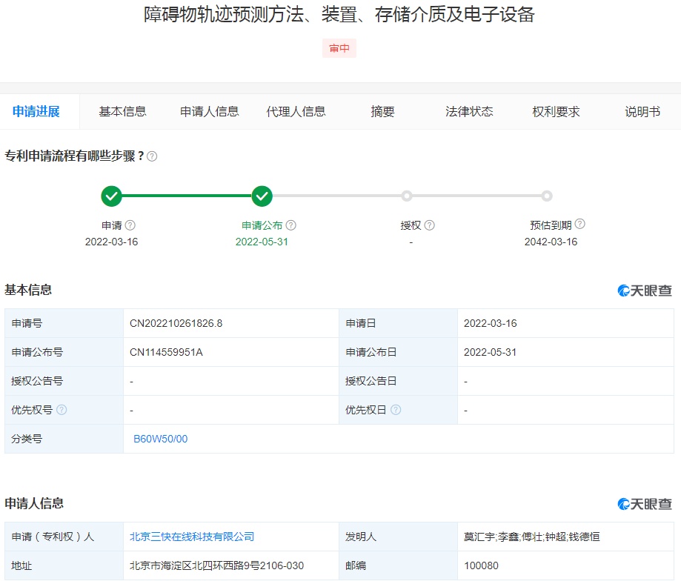Open classification link B60W50/00
The image size is (681, 584).
point(161,439)
